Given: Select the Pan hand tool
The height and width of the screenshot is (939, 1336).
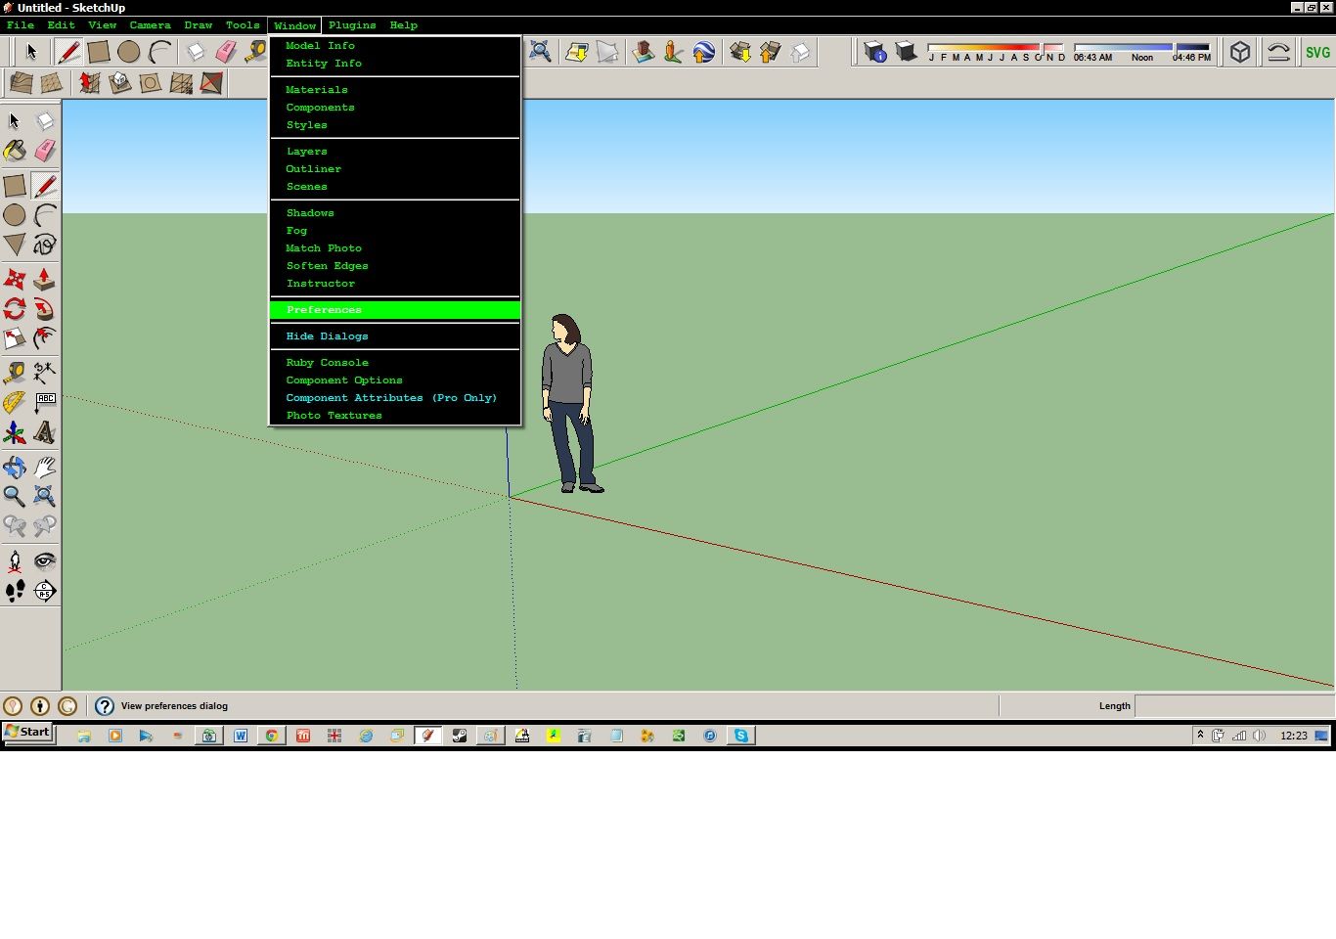Looking at the screenshot, I should coord(45,467).
